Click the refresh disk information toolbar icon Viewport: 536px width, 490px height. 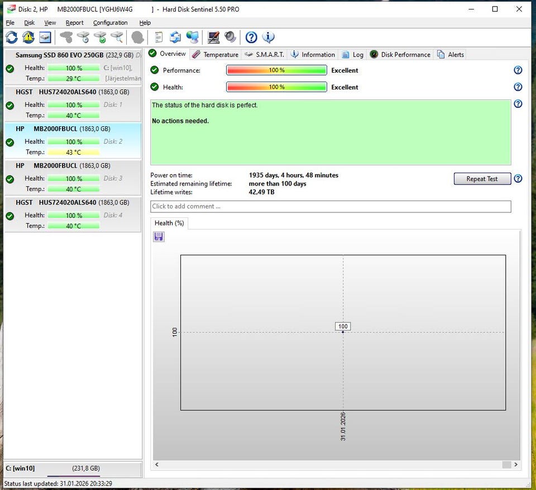pyautogui.click(x=12, y=37)
